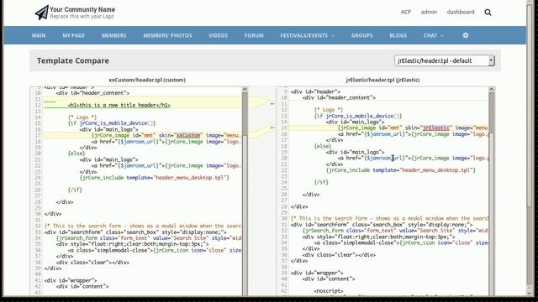
Task: Click scroll-up arrow of left code pane
Action: click(245, 90)
